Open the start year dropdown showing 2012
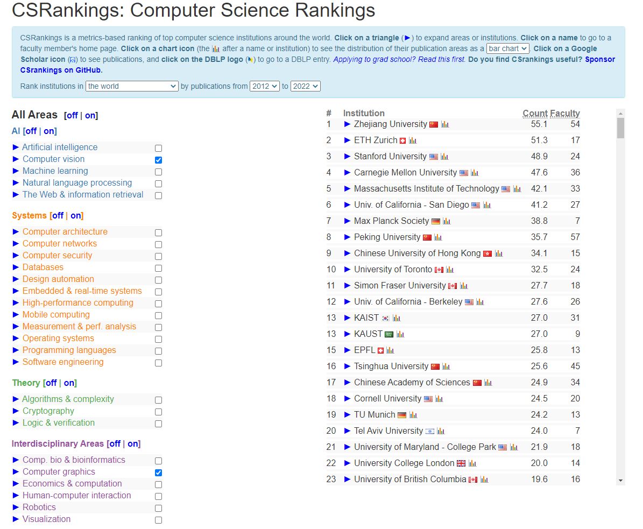Viewport: 643px width, 529px height. [x=265, y=86]
